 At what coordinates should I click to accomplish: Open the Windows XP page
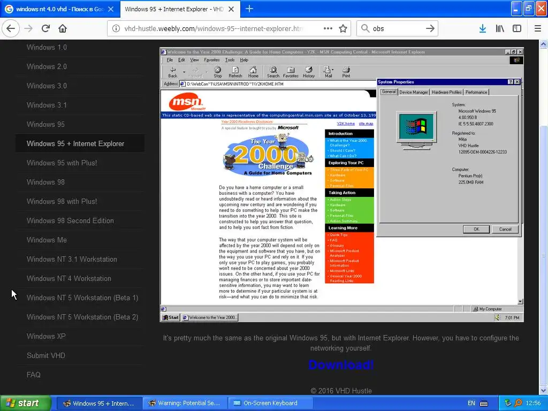[x=46, y=336]
